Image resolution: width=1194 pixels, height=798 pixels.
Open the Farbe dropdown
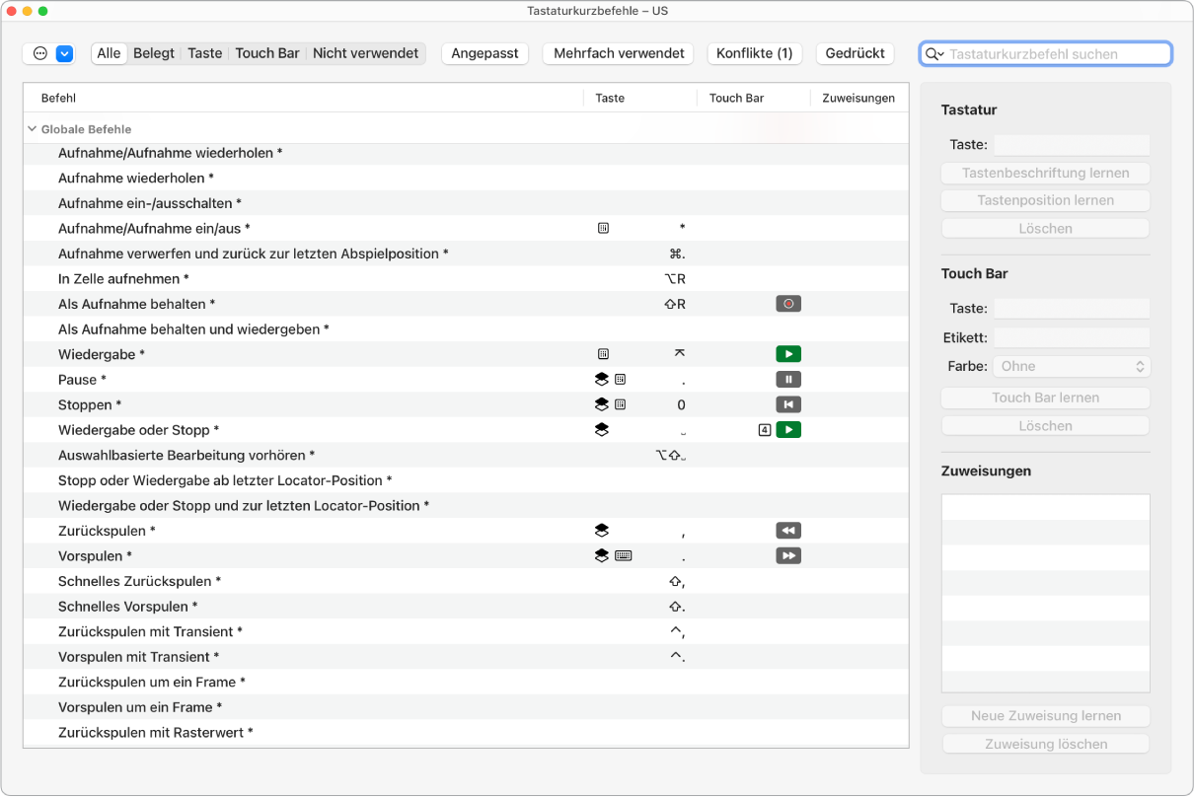(x=1072, y=366)
